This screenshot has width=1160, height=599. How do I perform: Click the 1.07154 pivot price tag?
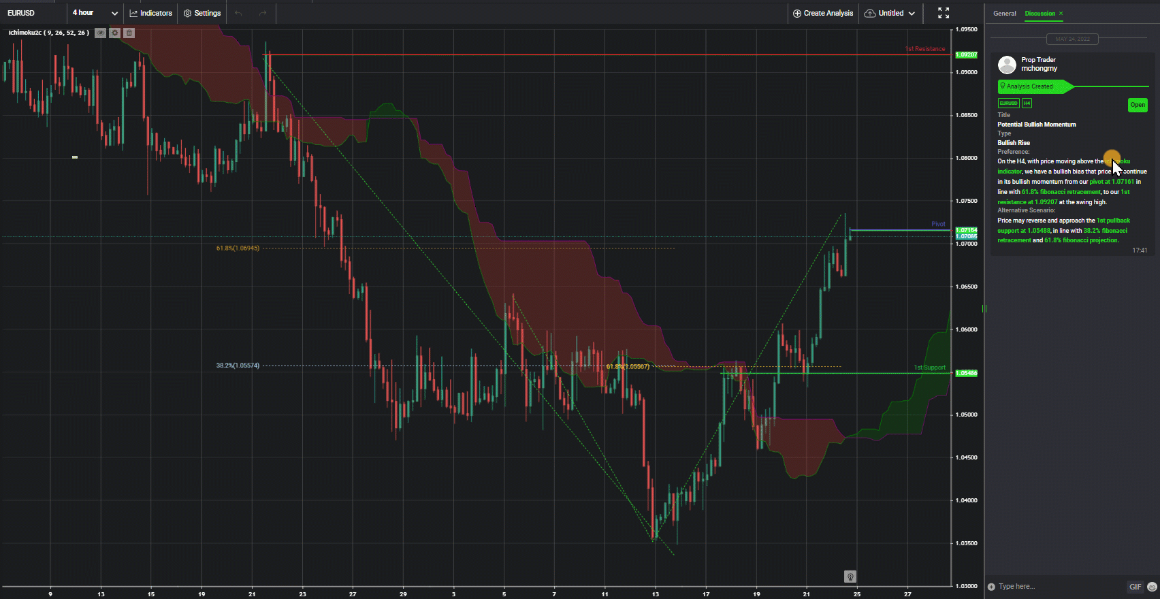[966, 230]
